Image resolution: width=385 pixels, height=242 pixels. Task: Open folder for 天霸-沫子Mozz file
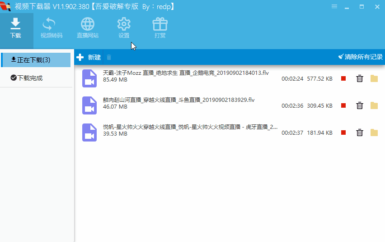[x=374, y=78]
